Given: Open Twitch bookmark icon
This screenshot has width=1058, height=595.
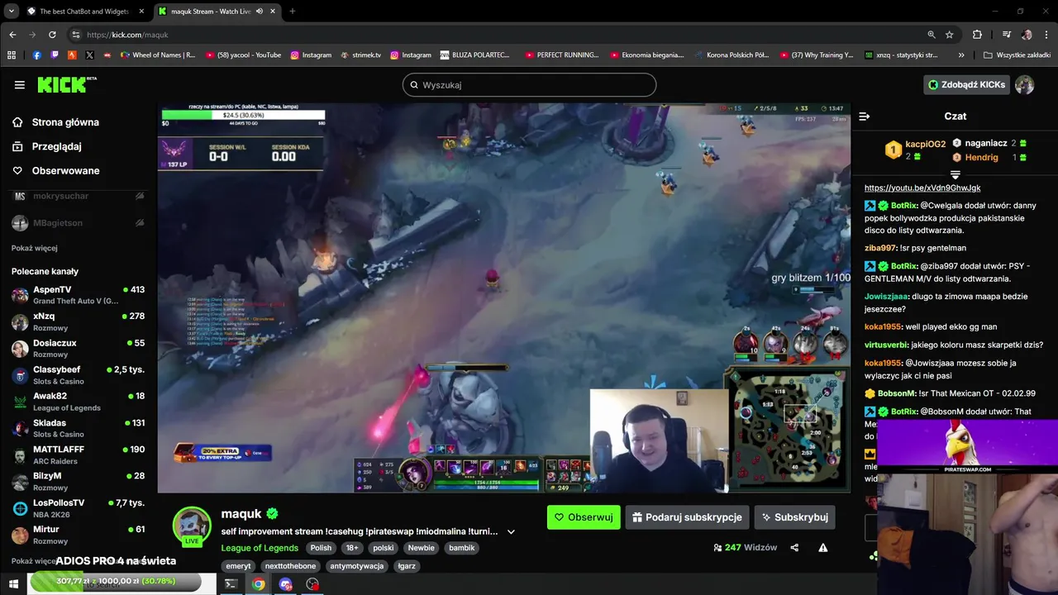Looking at the screenshot, I should tap(55, 55).
